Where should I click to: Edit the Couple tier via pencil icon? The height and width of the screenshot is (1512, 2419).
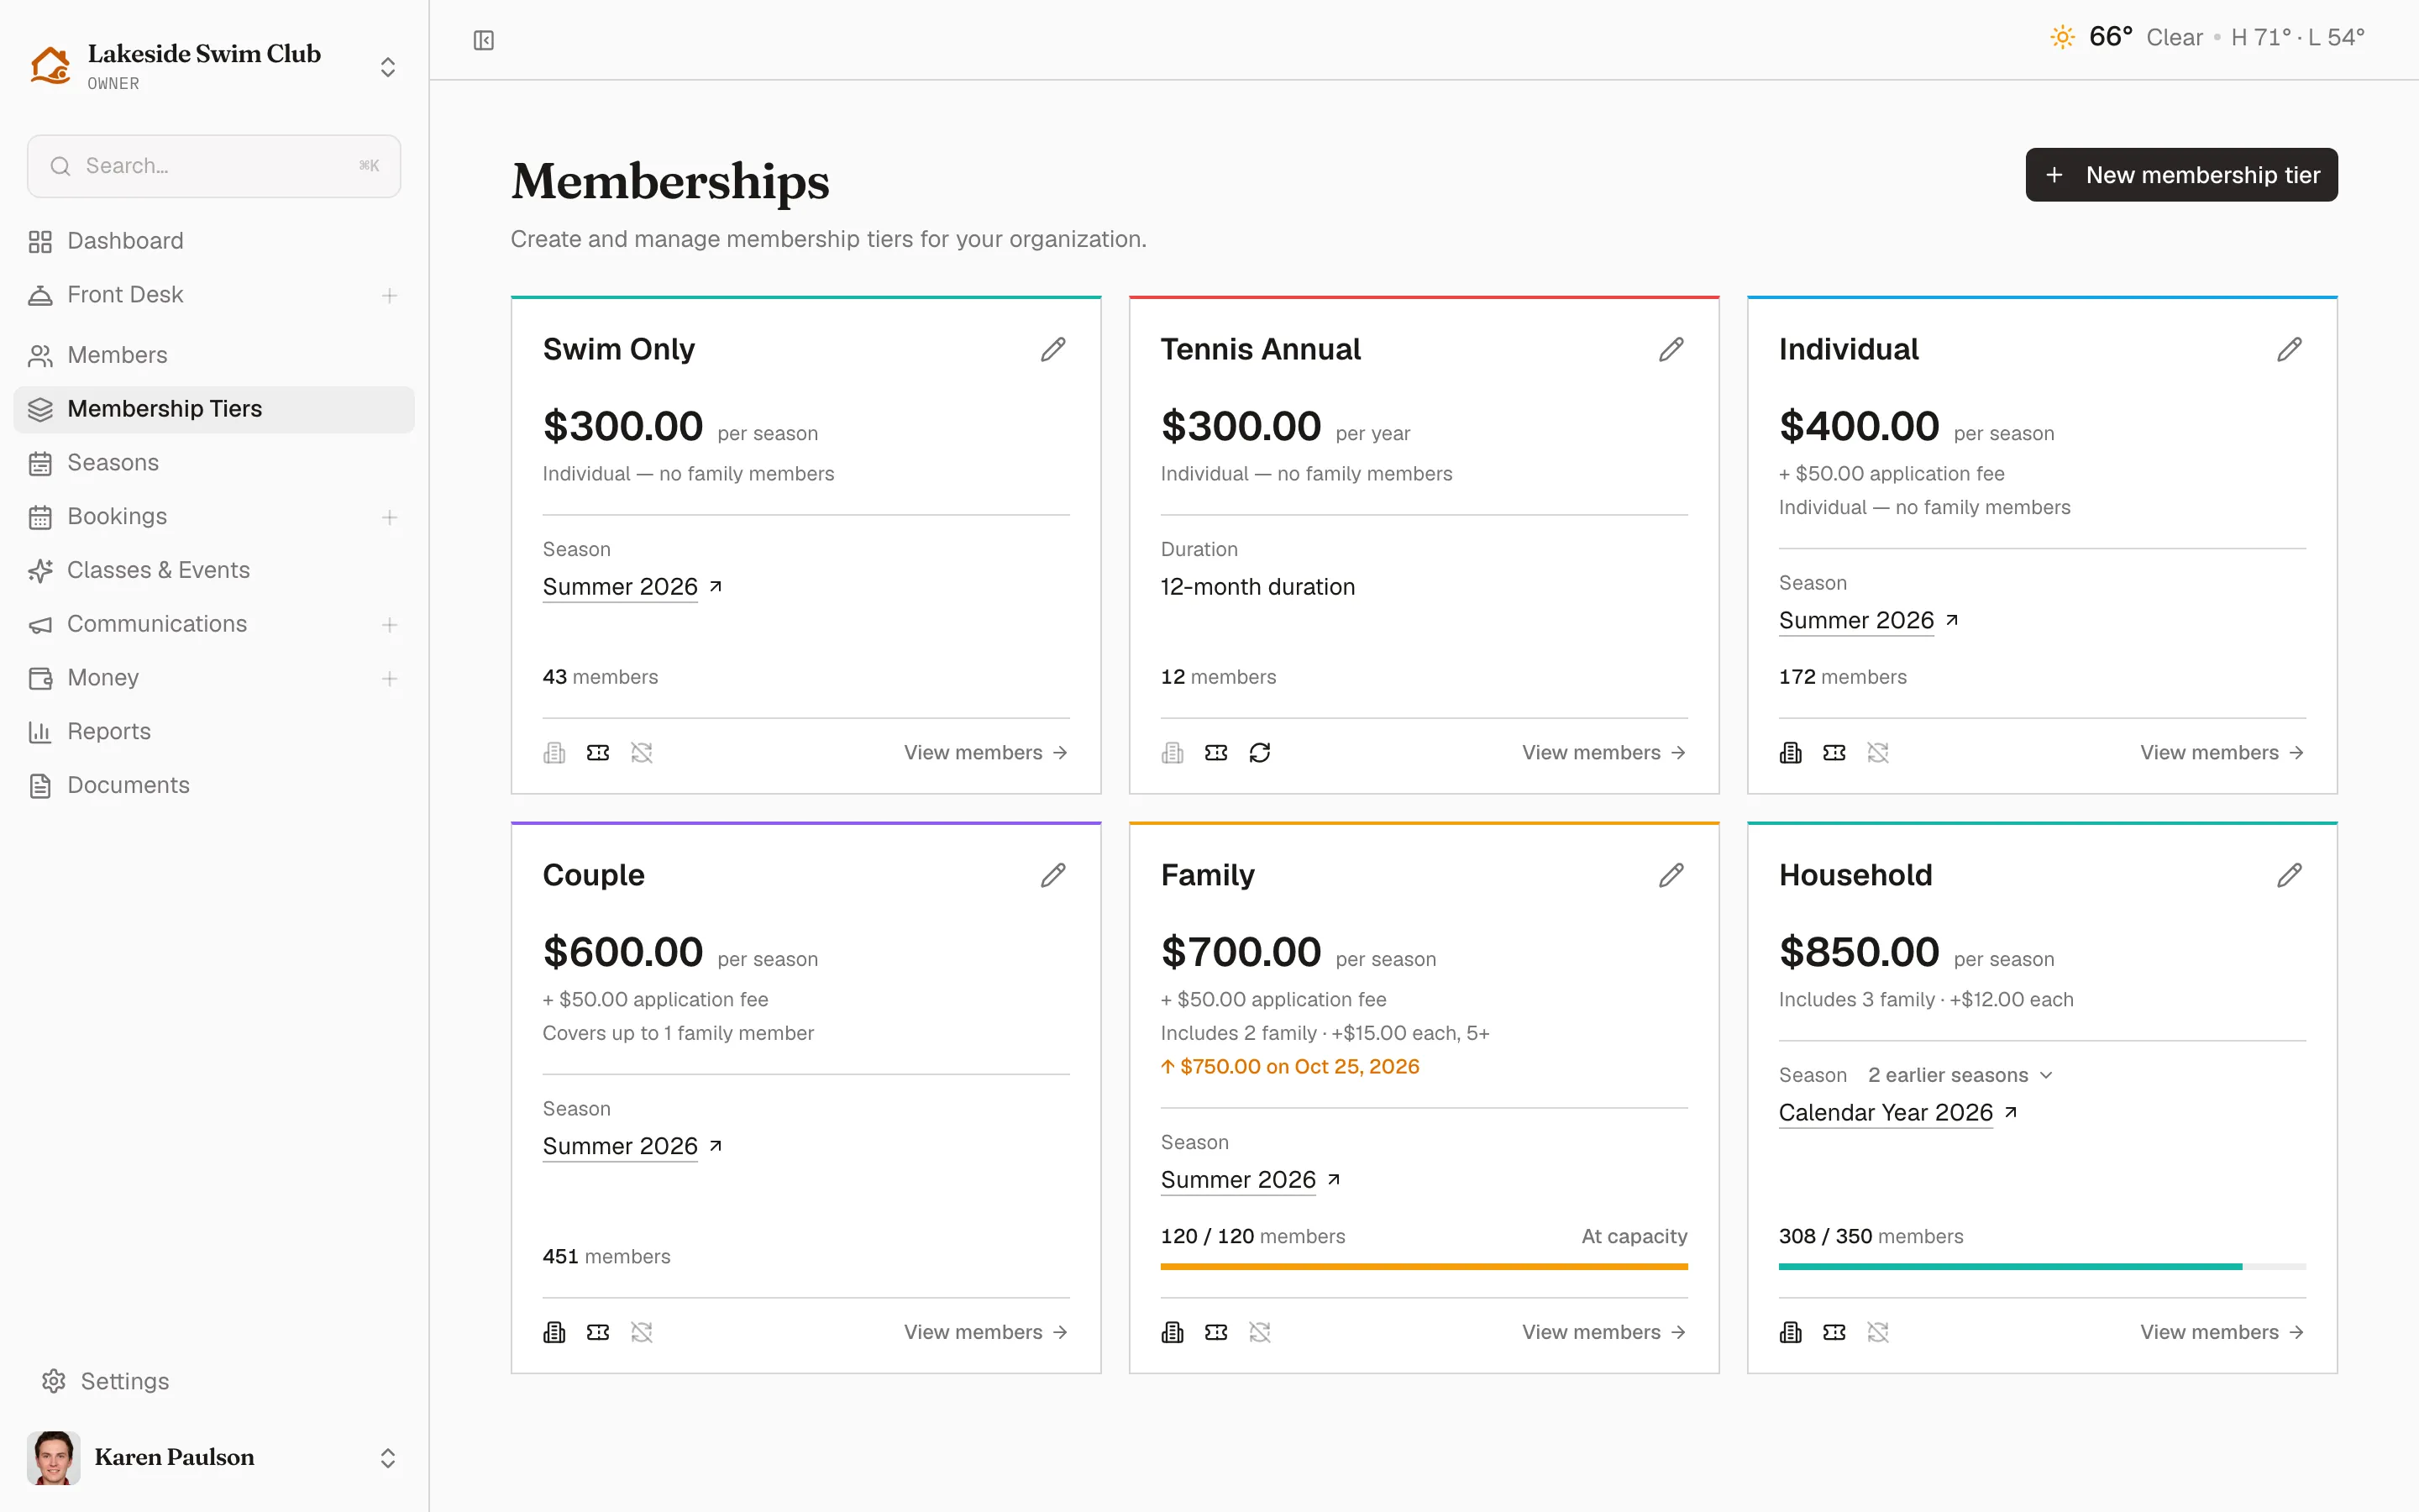coord(1052,875)
